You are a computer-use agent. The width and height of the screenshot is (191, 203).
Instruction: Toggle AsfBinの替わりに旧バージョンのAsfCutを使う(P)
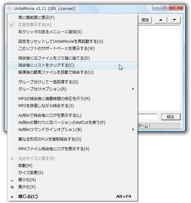[x=72, y=123]
